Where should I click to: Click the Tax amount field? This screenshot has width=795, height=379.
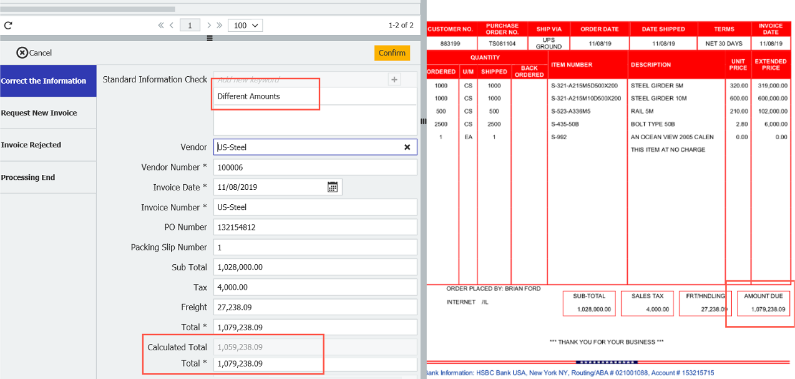[315, 287]
